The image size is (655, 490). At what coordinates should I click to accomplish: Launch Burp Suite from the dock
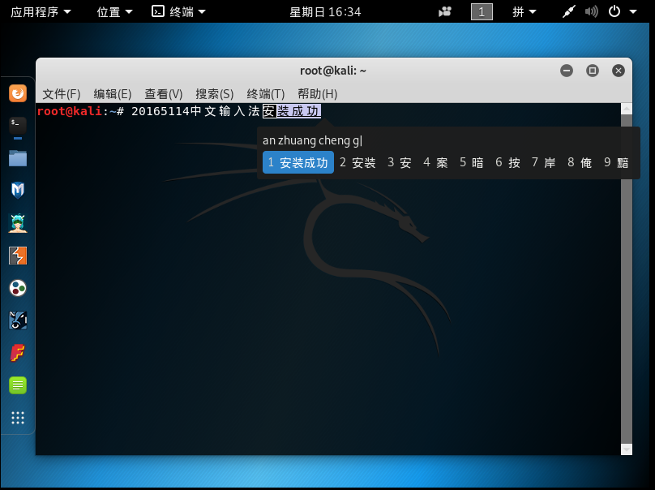18,256
